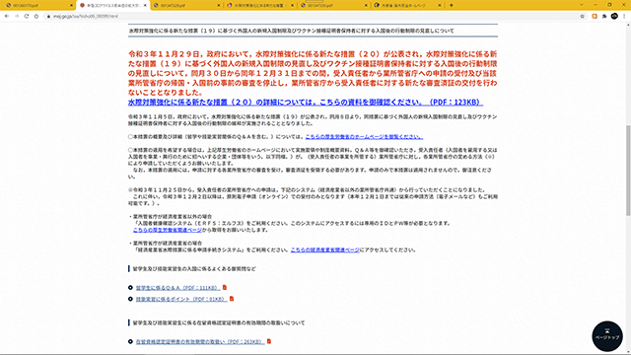Click the browser forward arrow

click(x=17, y=16)
